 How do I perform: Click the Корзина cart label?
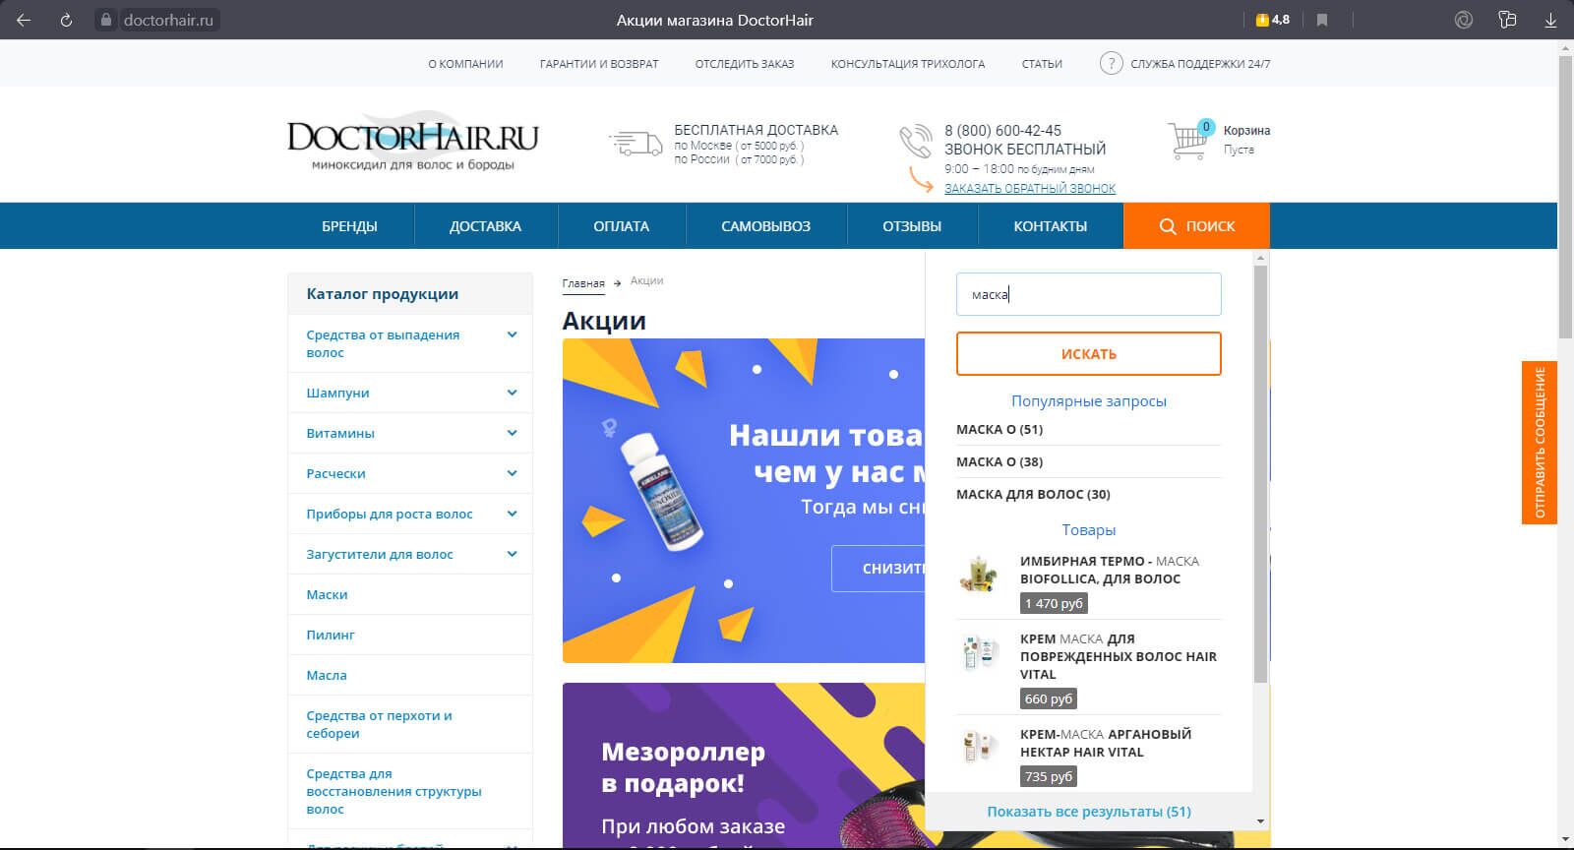(x=1246, y=130)
